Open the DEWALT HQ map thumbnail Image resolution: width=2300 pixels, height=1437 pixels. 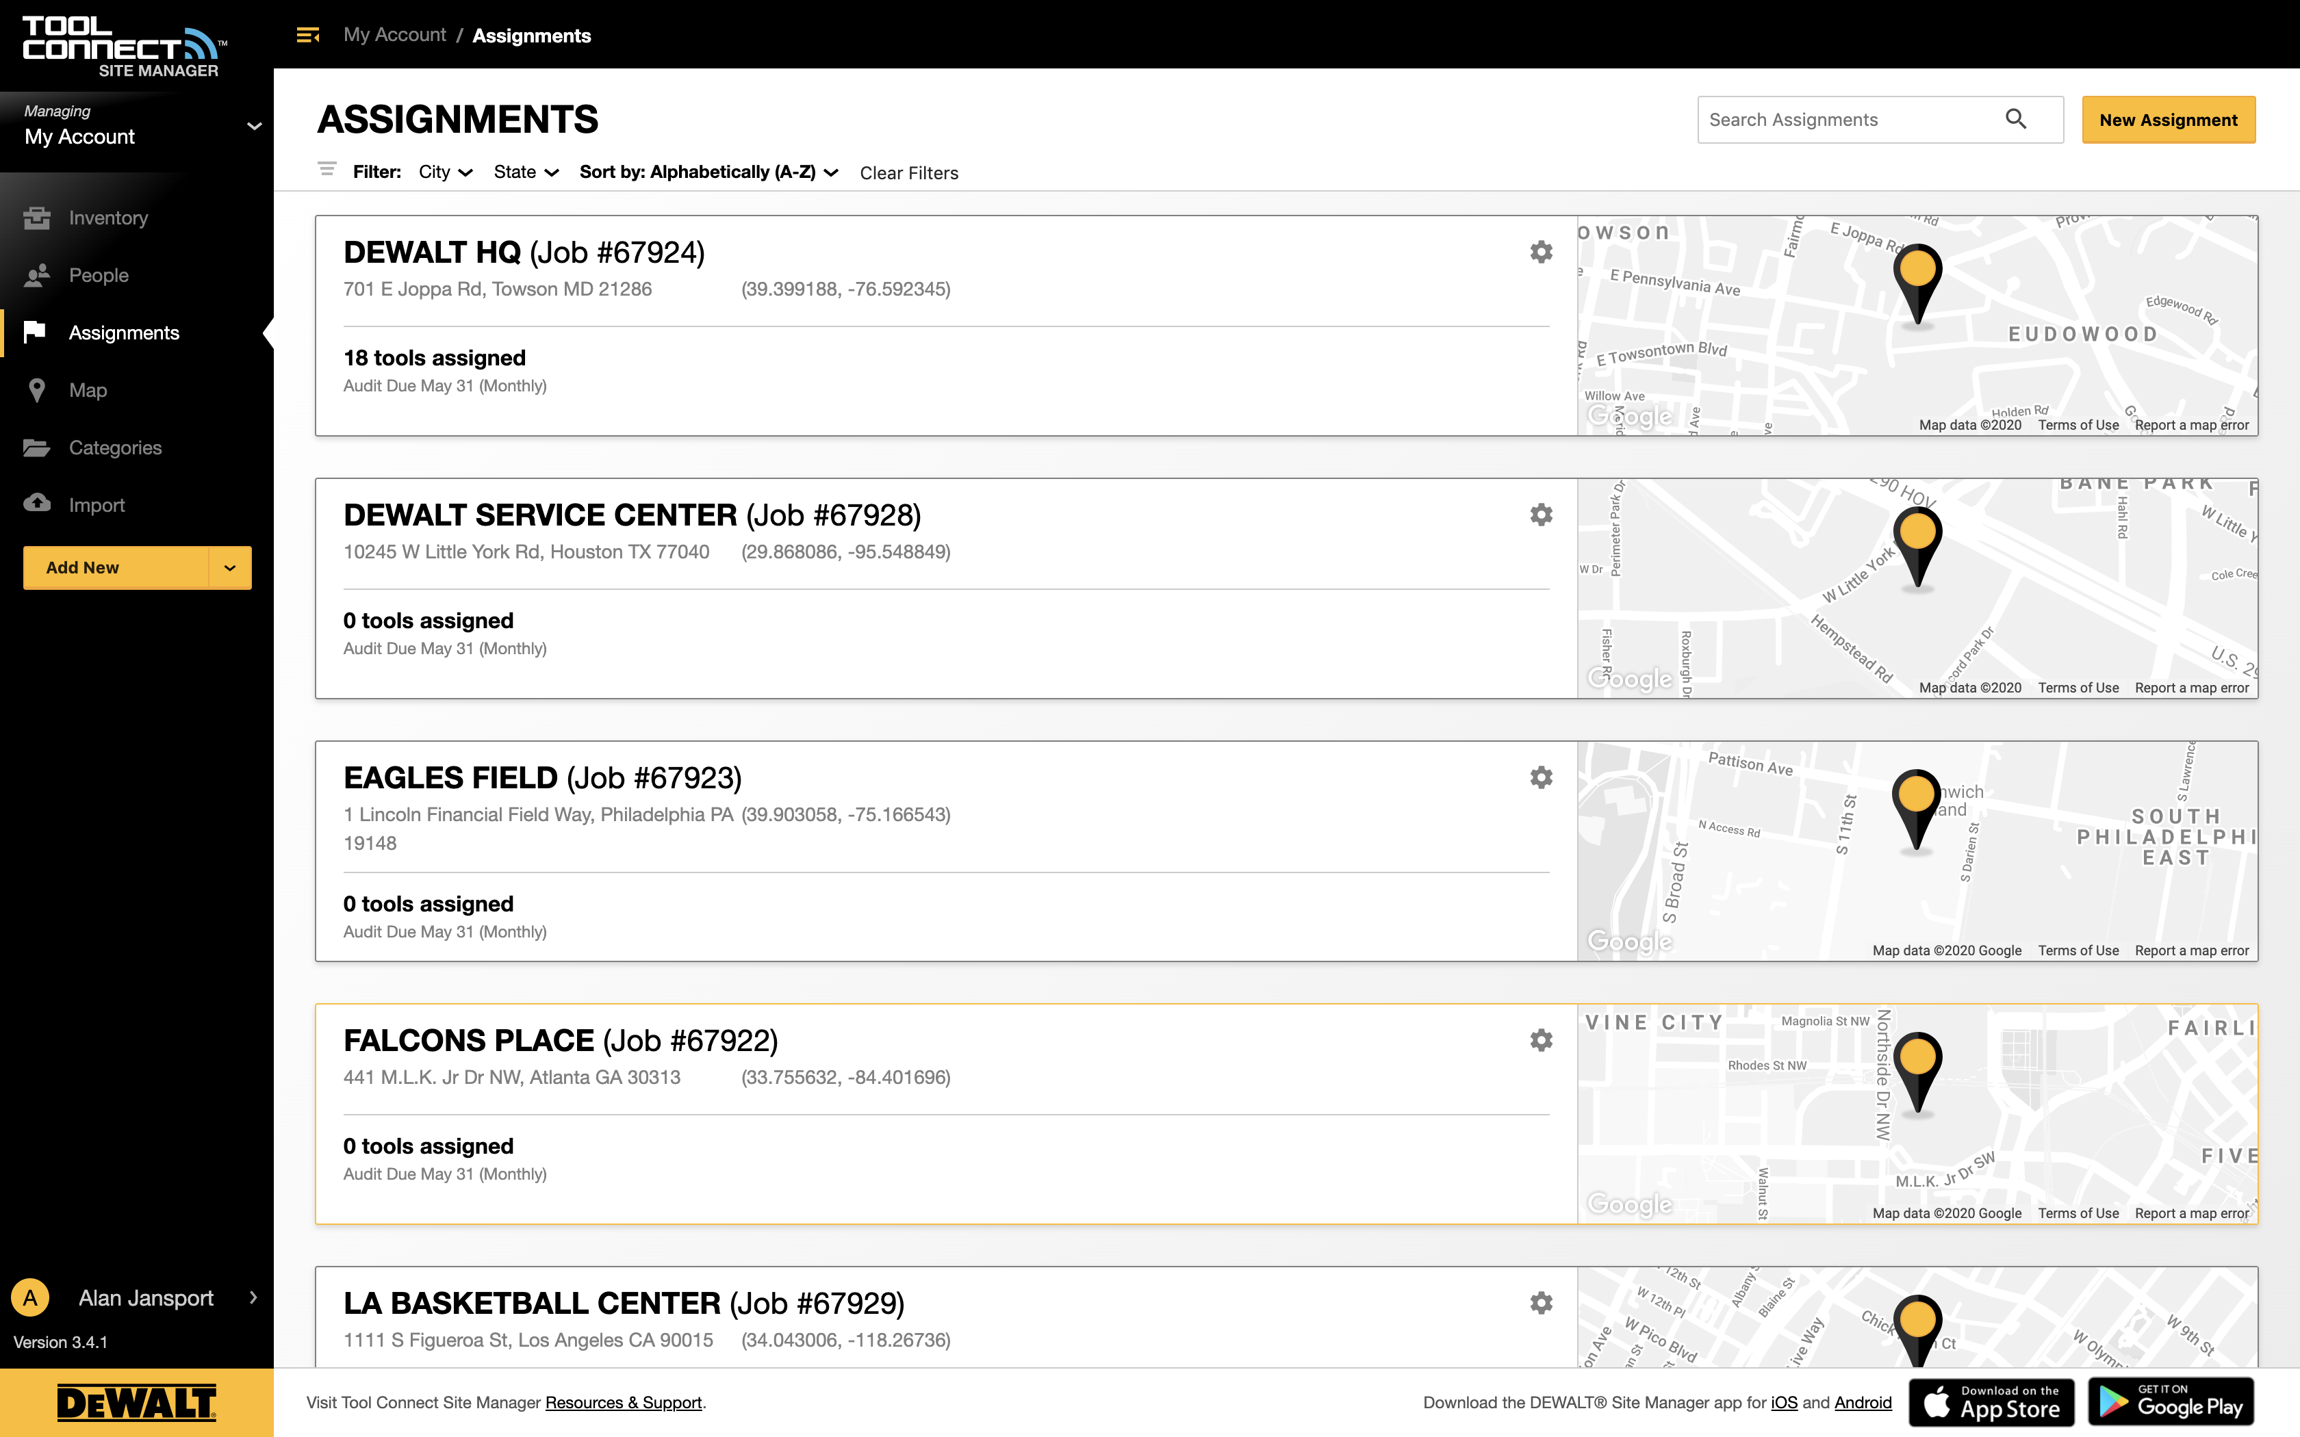coord(1917,326)
